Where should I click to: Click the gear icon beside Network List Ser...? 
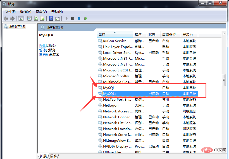coord(100,123)
